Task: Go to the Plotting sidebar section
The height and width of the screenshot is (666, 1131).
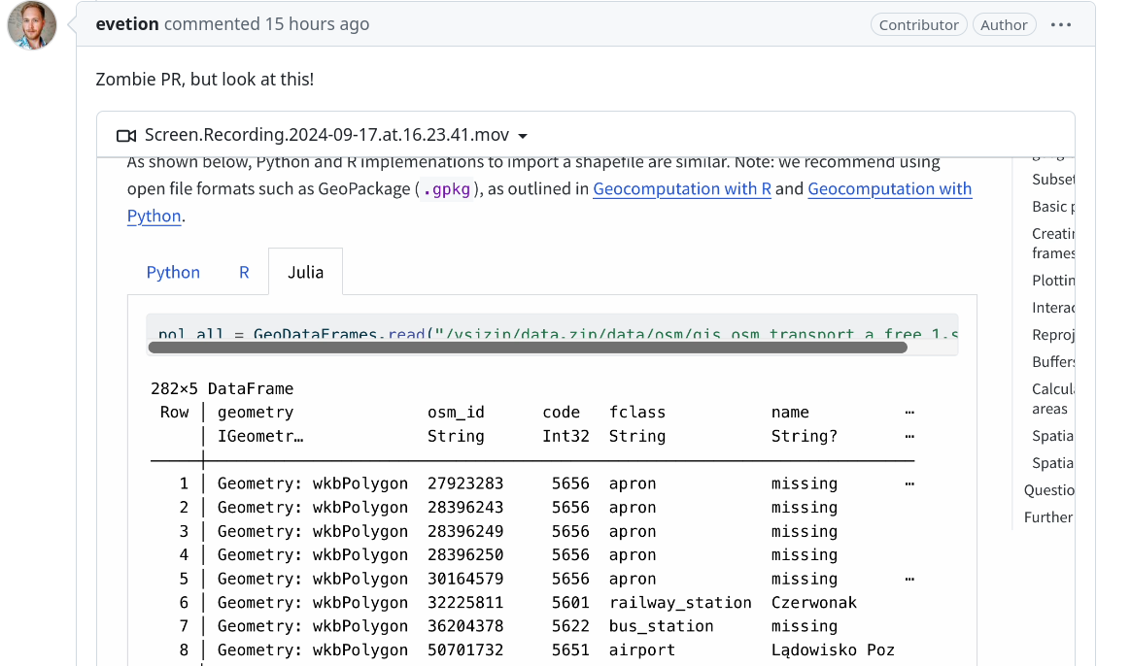Action: point(1053,280)
